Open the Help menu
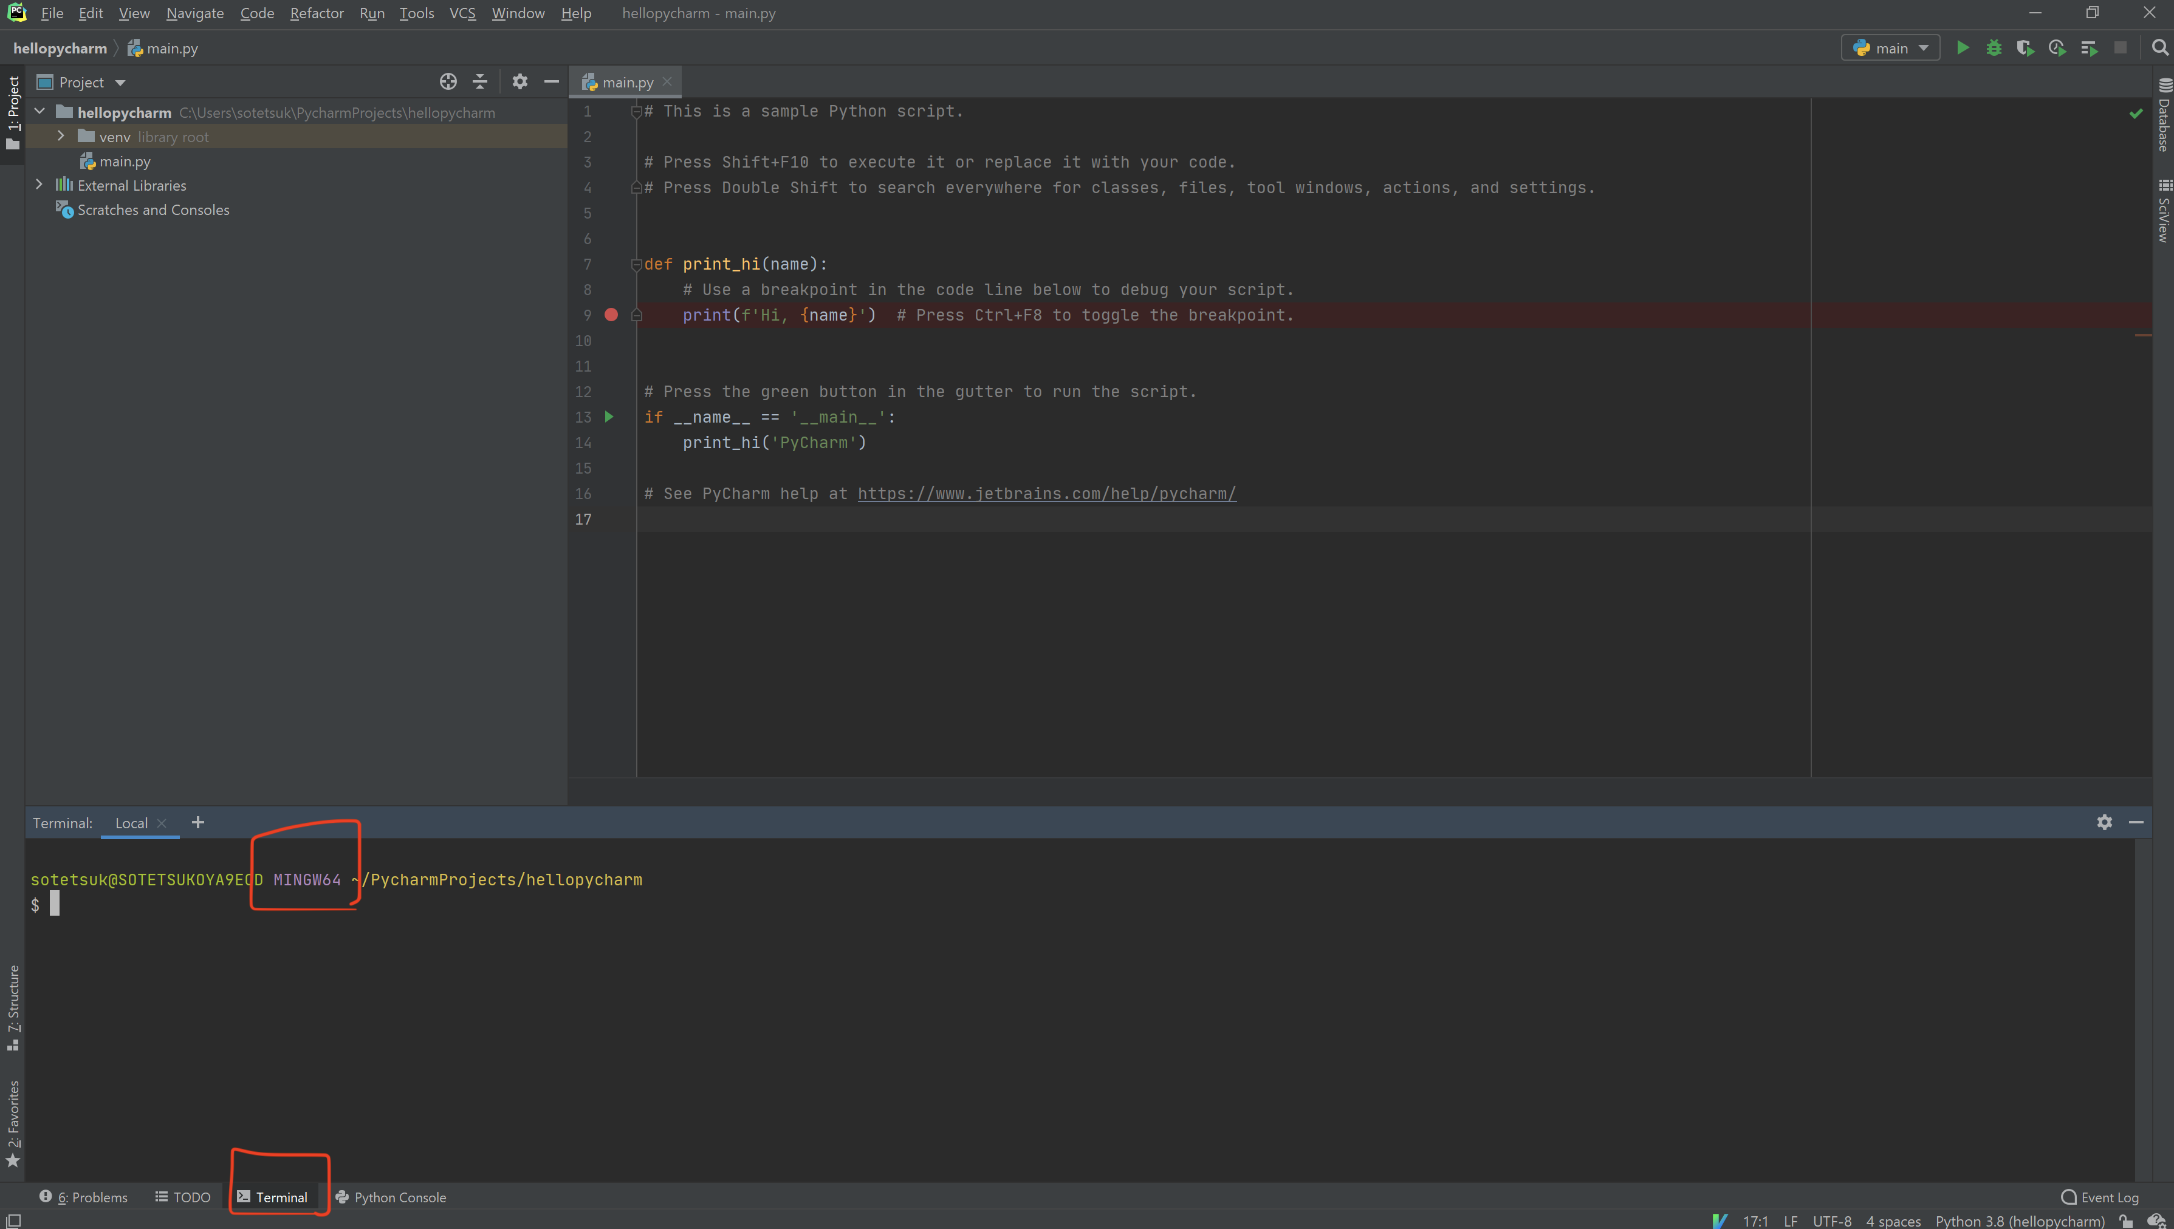 point(576,13)
